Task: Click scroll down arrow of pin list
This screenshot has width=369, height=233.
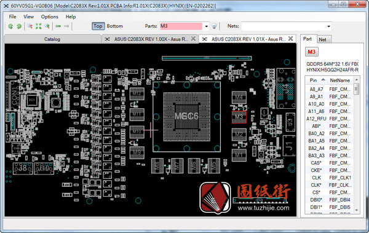Action: click(x=357, y=210)
